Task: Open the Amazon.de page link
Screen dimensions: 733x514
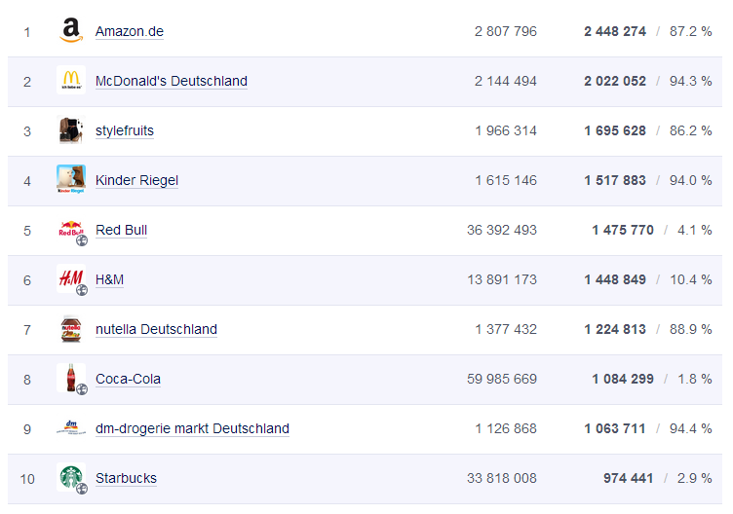Action: (x=129, y=31)
